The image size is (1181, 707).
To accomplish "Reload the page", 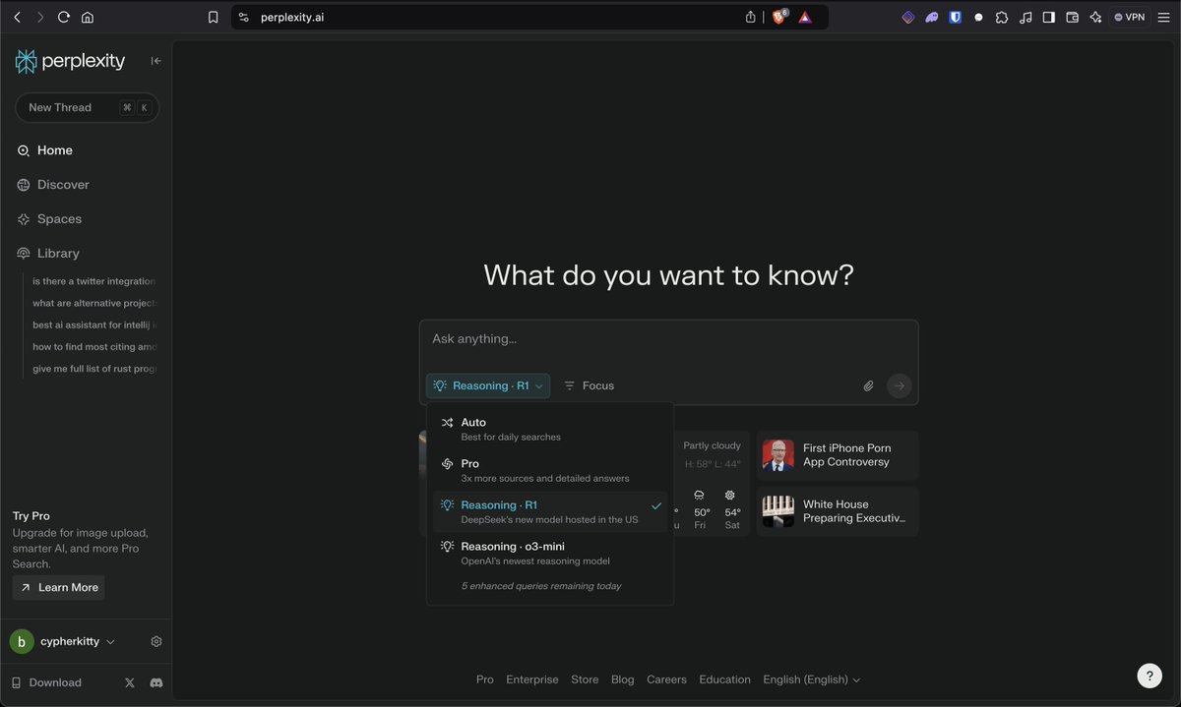I will 64,17.
